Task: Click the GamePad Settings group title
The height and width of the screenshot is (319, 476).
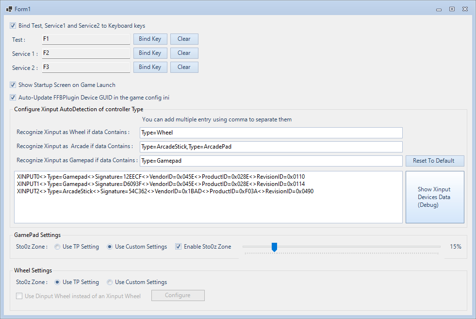Action: (x=37, y=235)
